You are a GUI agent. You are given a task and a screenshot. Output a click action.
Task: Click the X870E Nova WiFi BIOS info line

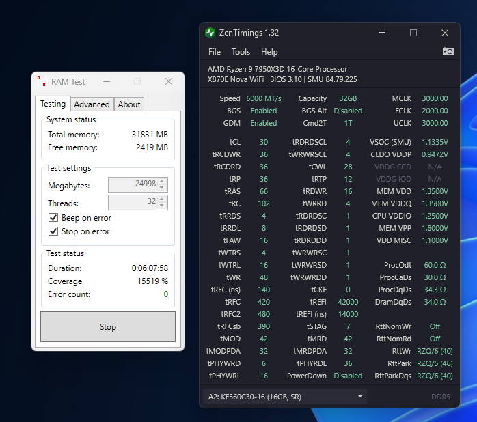(x=282, y=79)
